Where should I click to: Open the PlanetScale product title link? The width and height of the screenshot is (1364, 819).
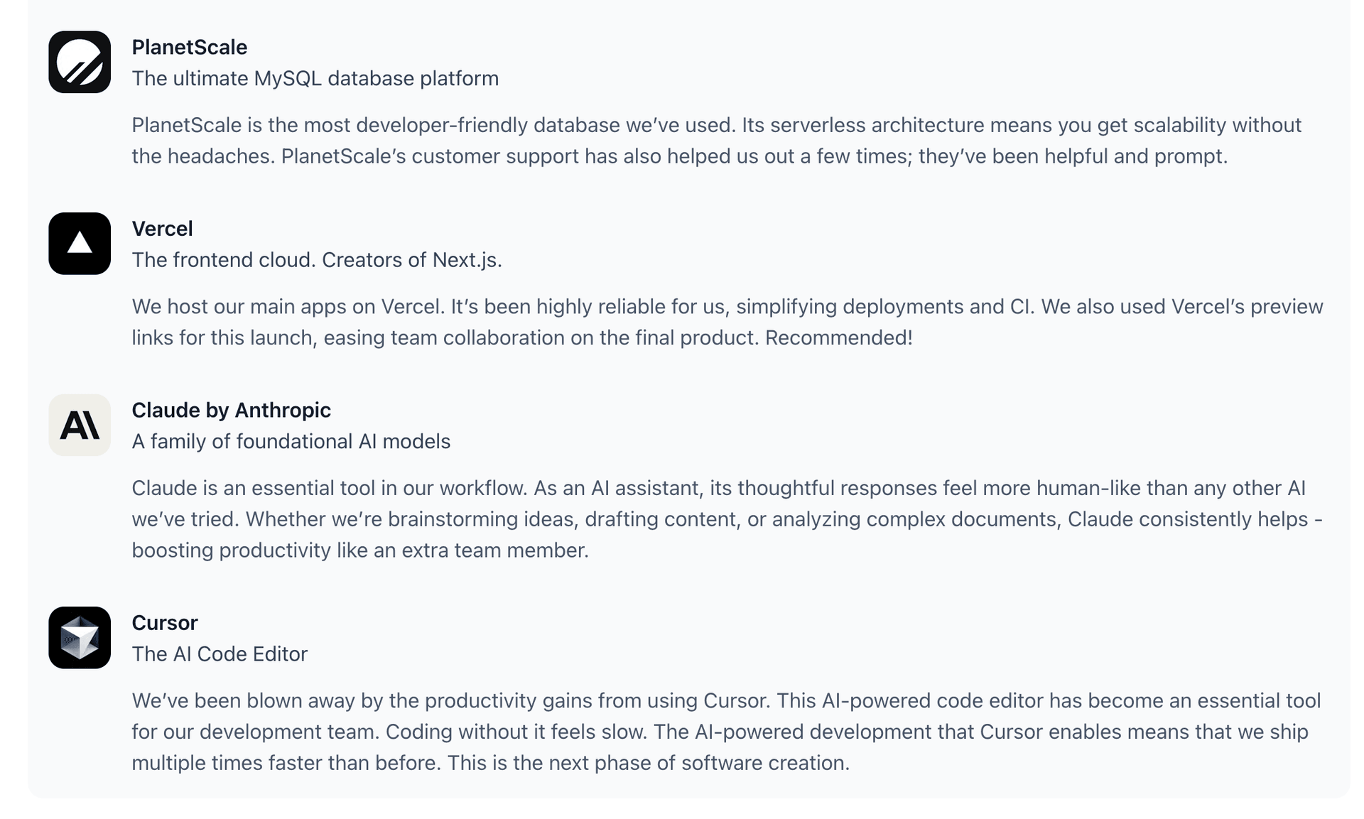190,47
